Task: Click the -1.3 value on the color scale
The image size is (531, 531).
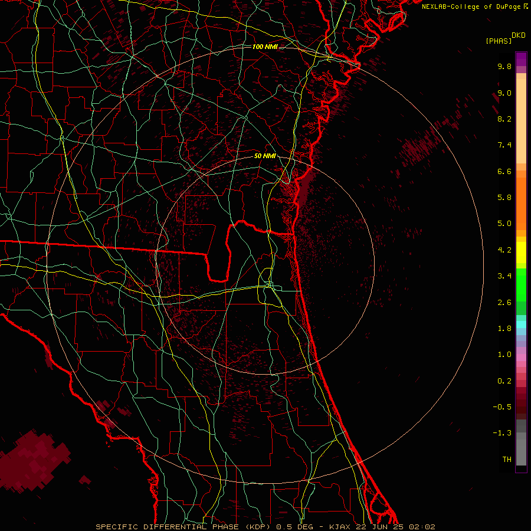Action: 502,433
